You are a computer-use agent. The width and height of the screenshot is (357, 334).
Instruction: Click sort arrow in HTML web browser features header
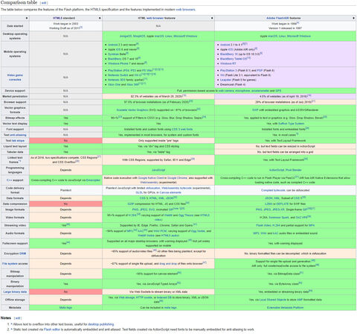click(x=212, y=18)
